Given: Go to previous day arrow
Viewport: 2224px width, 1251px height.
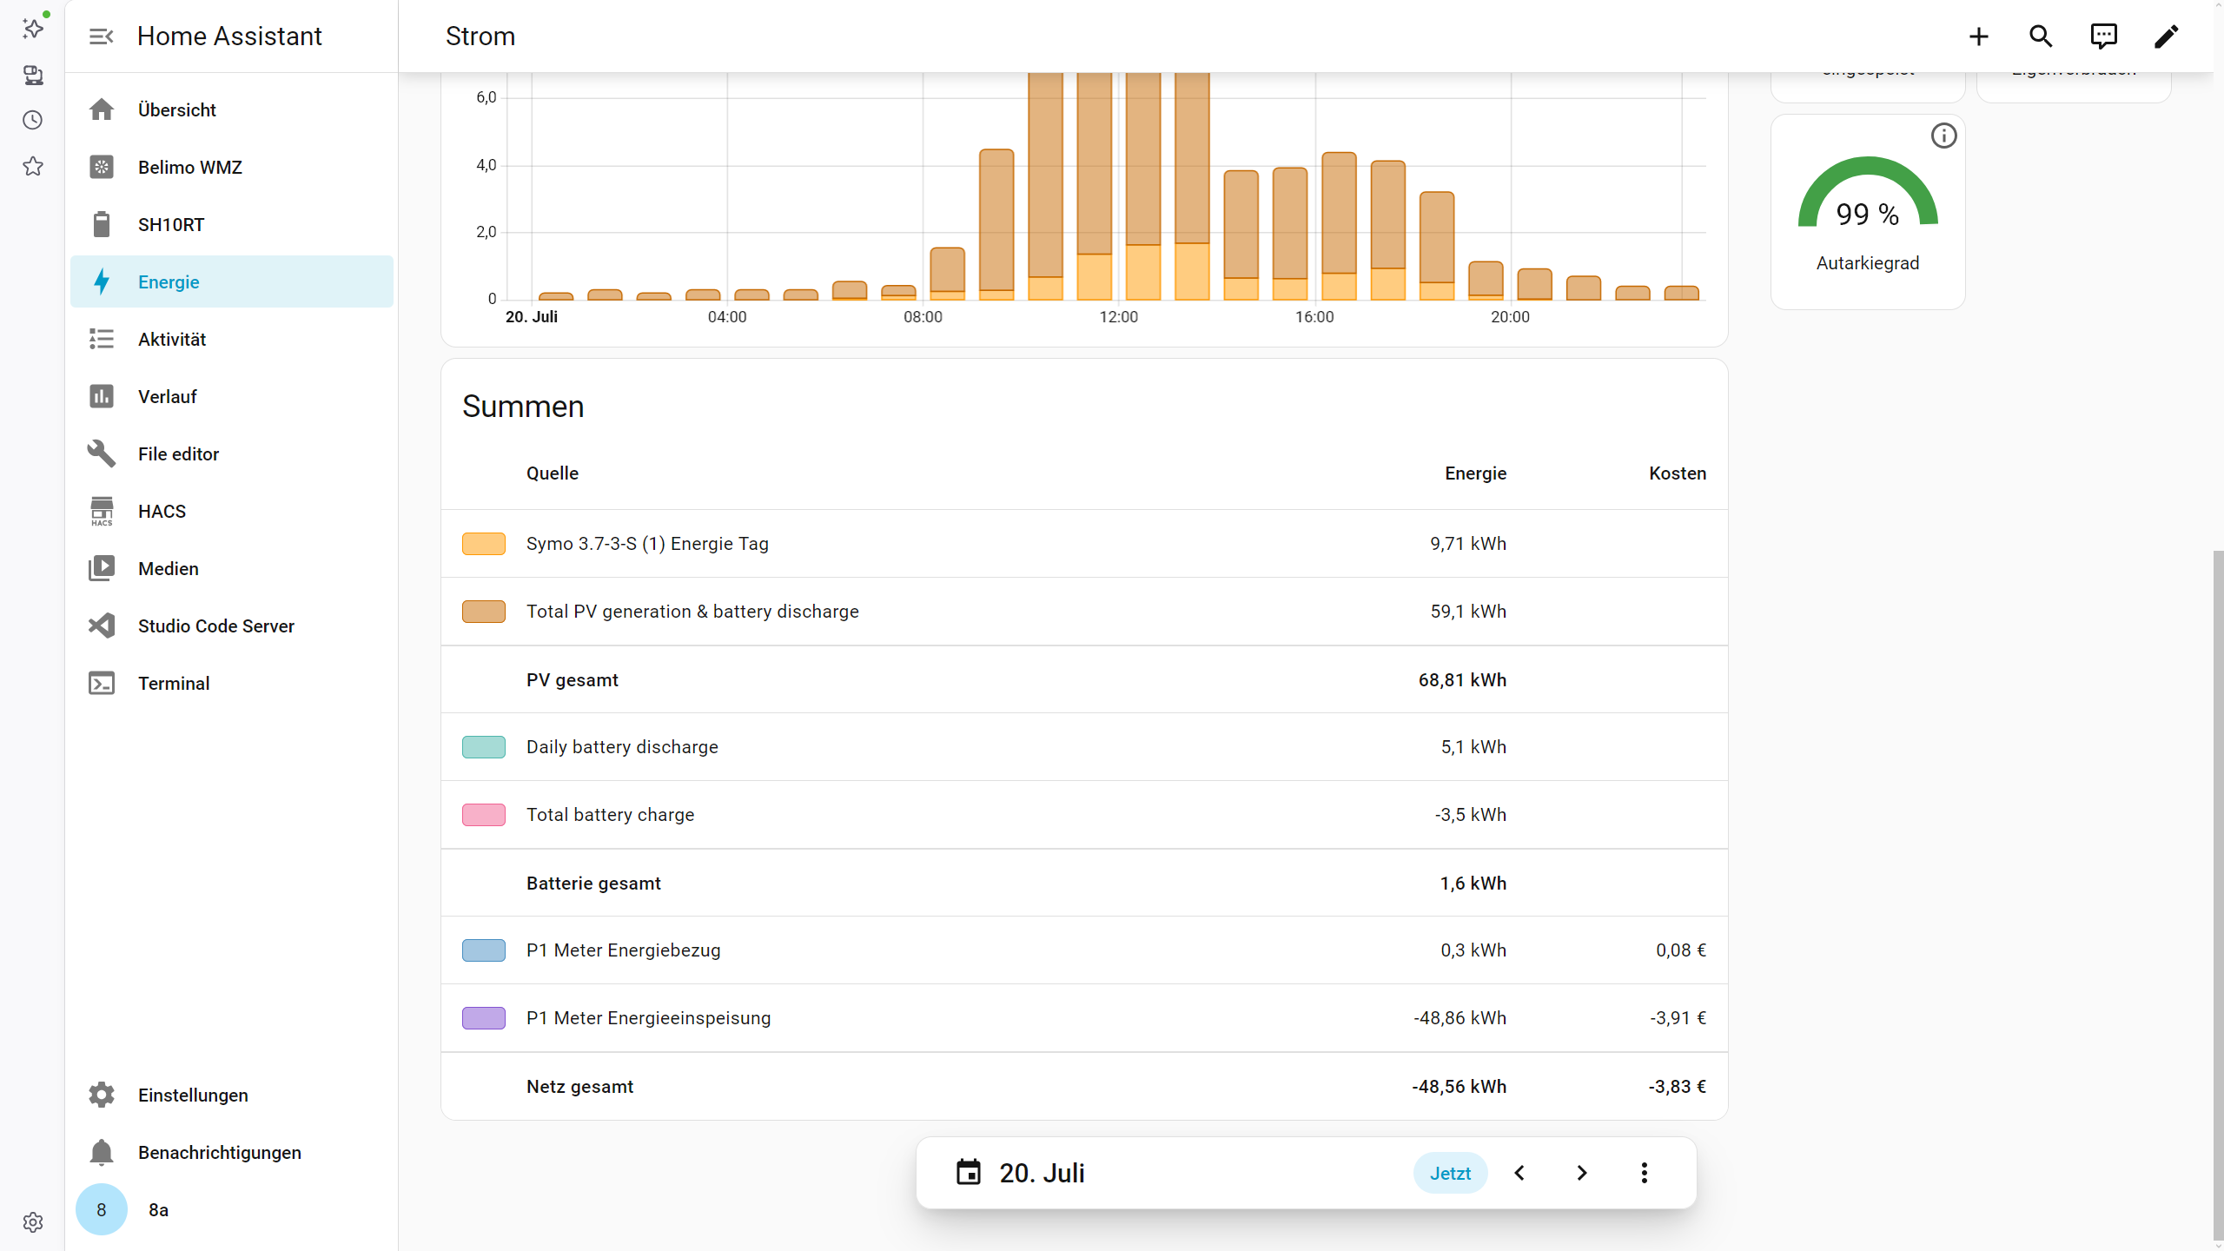Looking at the screenshot, I should [1519, 1173].
